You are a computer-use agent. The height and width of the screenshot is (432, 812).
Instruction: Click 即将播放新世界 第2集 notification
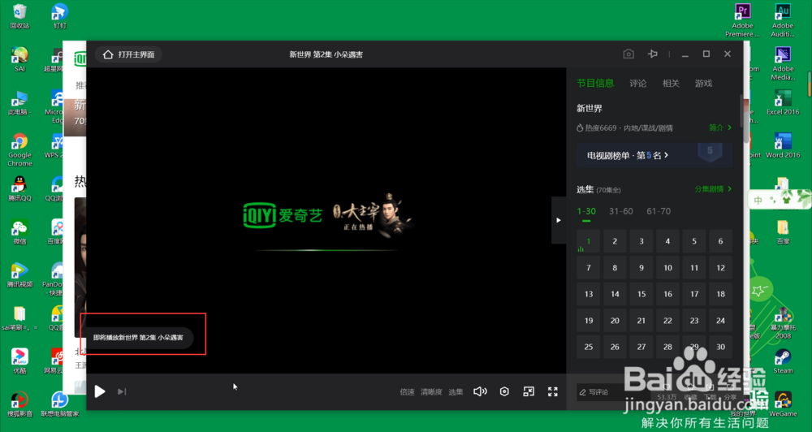[x=138, y=338]
